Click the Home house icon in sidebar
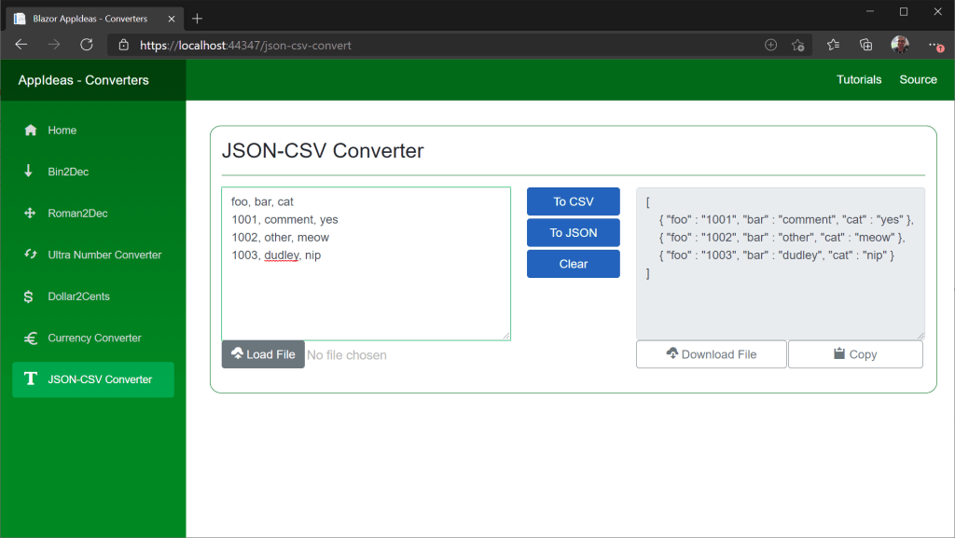The image size is (955, 538). [30, 131]
